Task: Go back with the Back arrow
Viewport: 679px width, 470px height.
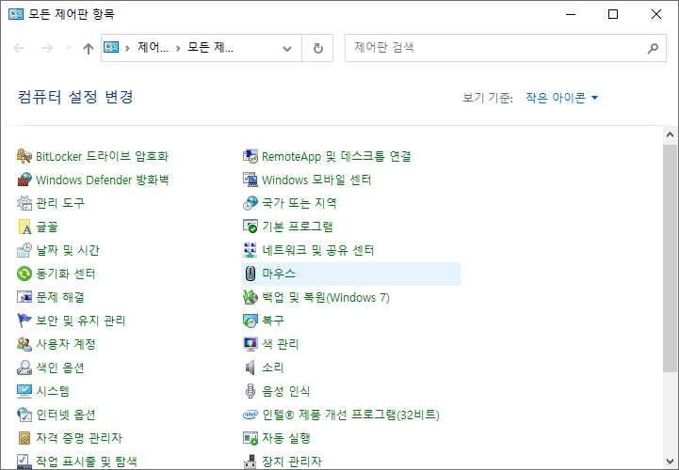Action: coord(19,48)
